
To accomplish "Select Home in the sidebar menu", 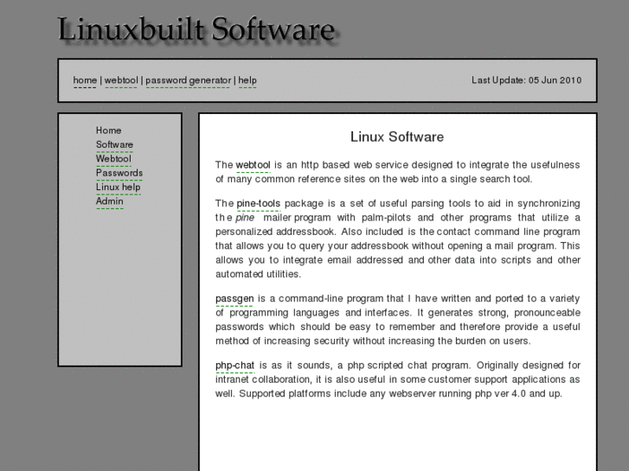I will [108, 130].
